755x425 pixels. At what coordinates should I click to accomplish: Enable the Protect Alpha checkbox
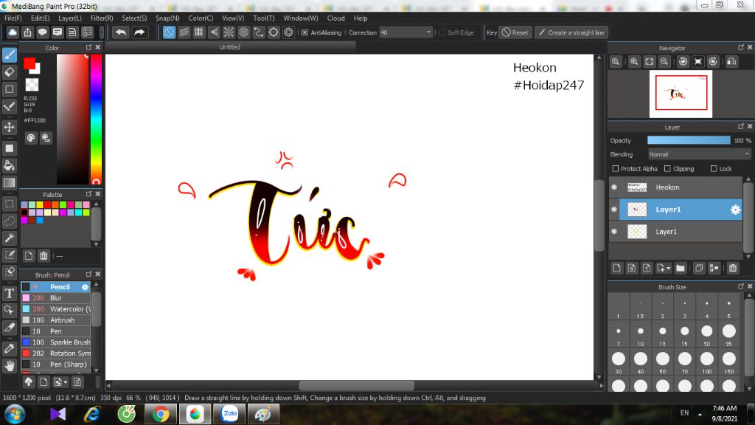pos(616,169)
